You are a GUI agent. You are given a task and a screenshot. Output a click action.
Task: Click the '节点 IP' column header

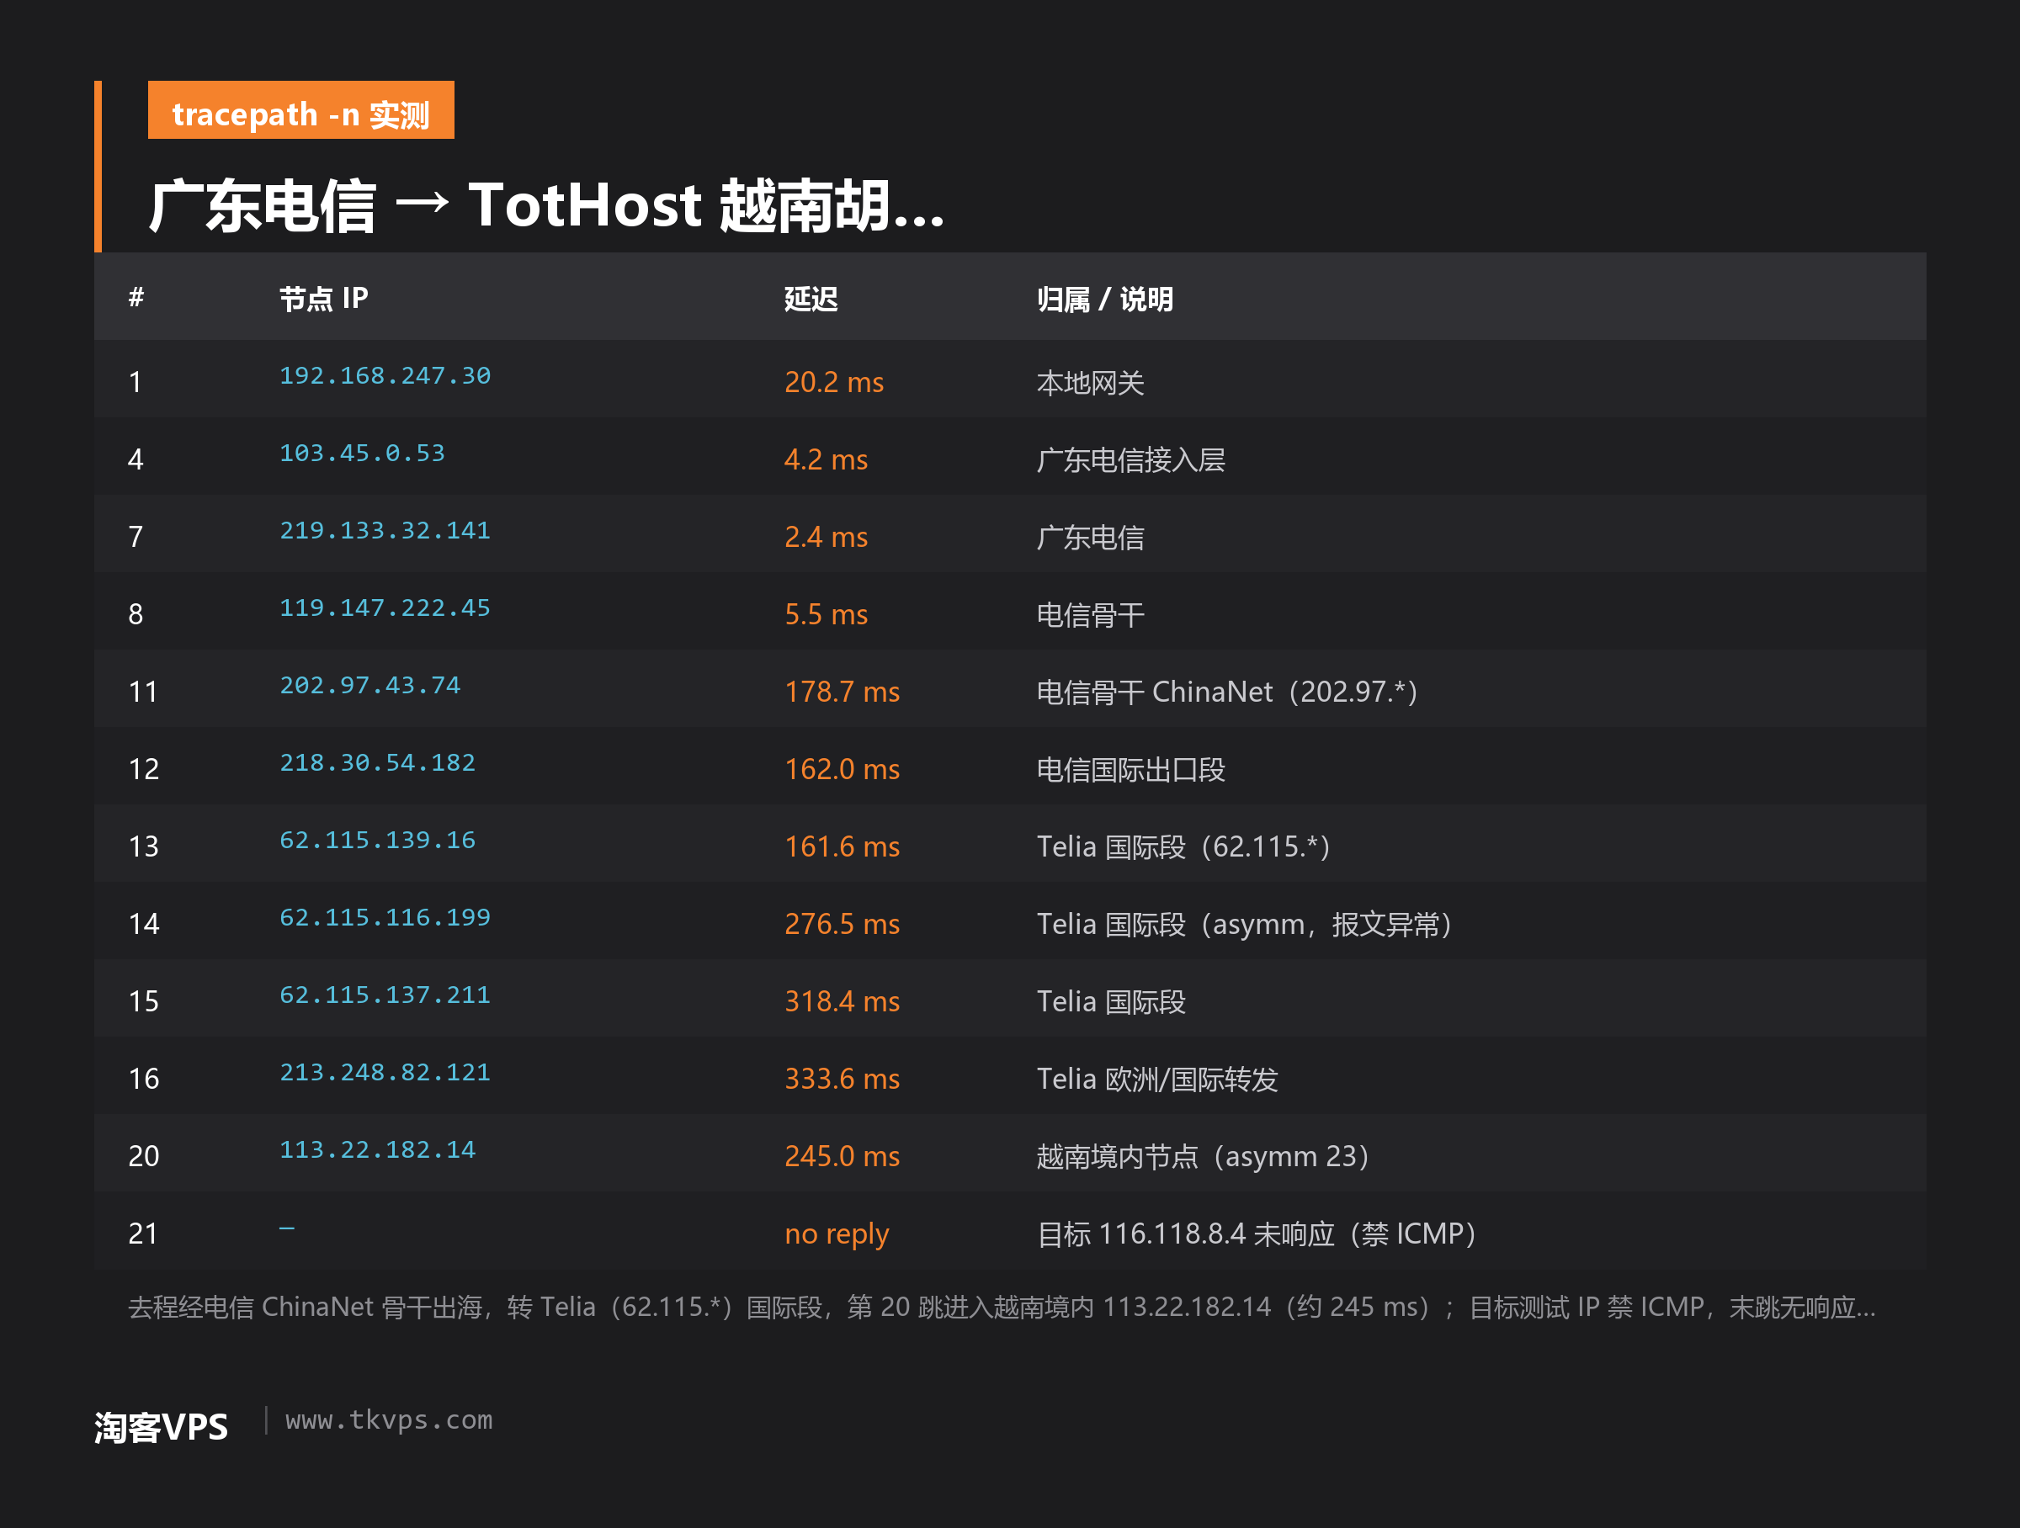(x=323, y=299)
